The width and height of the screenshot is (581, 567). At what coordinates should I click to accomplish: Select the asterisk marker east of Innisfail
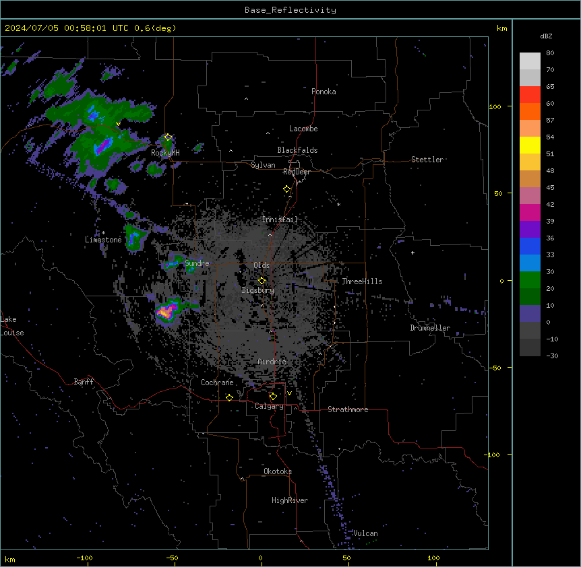point(338,204)
